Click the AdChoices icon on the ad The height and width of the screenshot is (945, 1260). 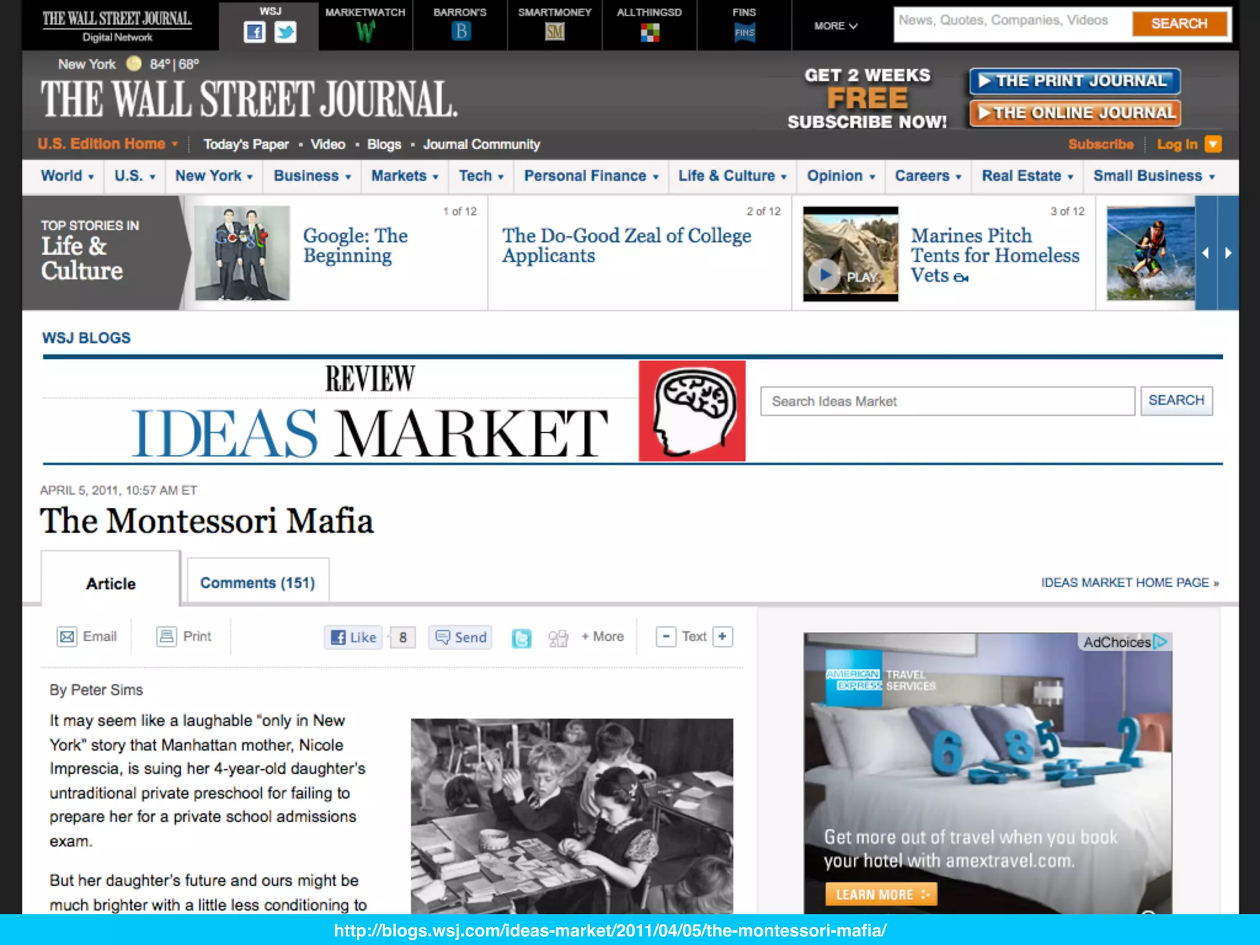(x=1160, y=642)
